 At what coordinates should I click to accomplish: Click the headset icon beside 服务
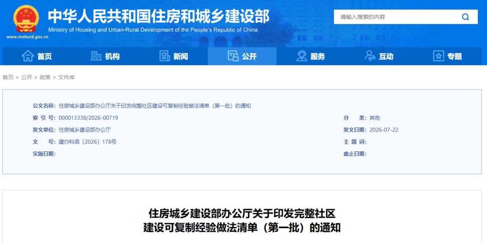302,56
